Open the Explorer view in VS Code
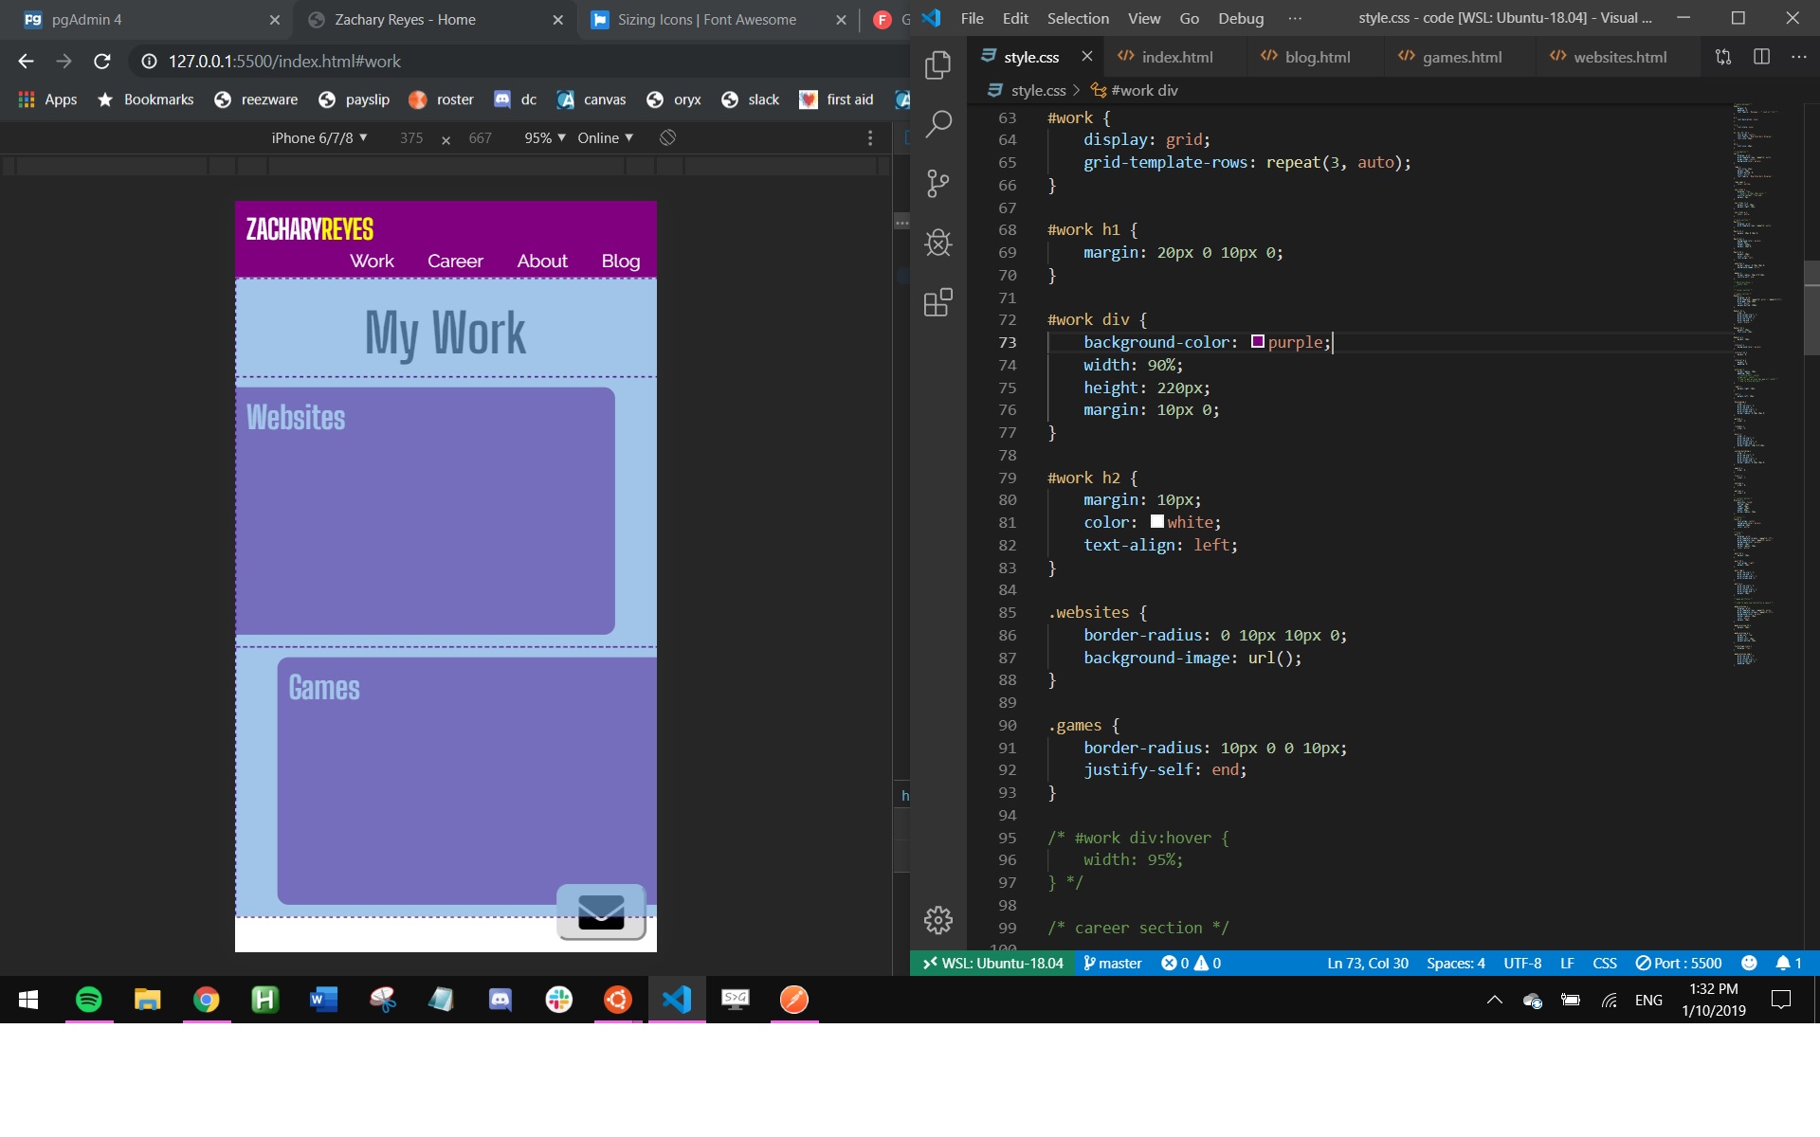This screenshot has height=1137, width=1820. 937,64
